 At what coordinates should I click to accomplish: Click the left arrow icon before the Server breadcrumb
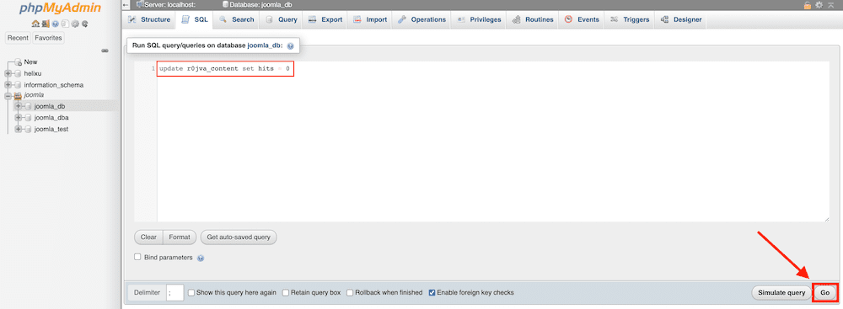pos(126,4)
